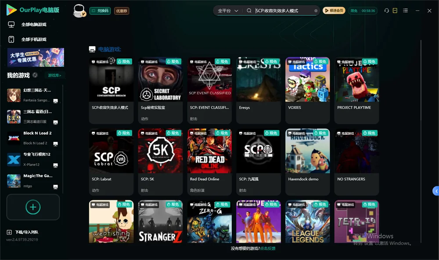Click PC icon on 幻想三国志 row
The image size is (439, 260).
[55, 101]
